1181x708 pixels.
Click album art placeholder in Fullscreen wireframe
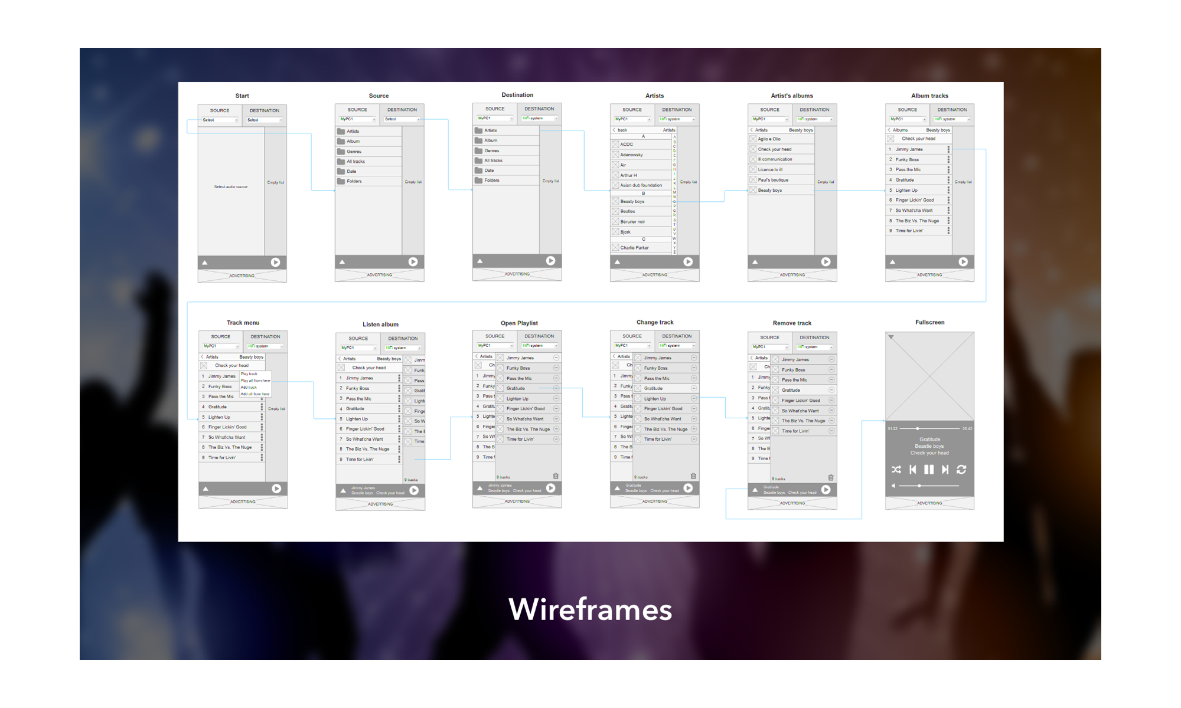click(x=929, y=376)
